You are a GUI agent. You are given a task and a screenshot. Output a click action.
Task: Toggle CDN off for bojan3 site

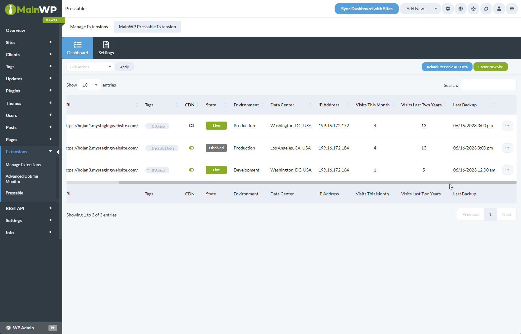point(191,170)
